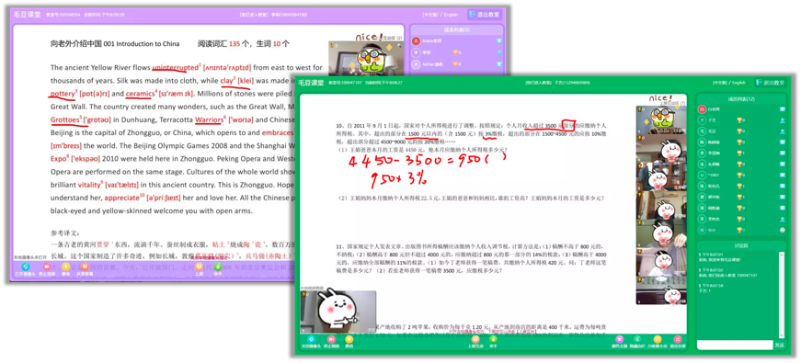Viewport: 801px width, 363px height.
Task: Click 退出教室 exit button in purple window
Action: 484,15
